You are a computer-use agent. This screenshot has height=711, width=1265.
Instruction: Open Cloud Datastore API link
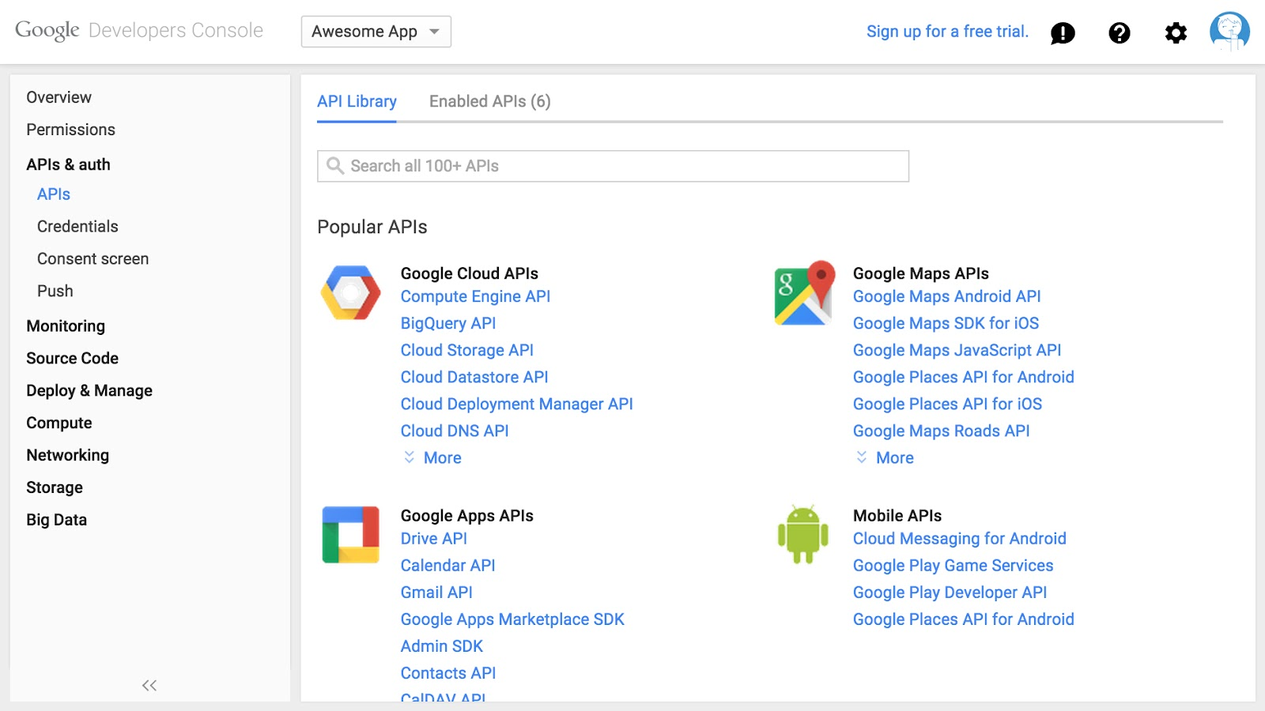pos(474,377)
